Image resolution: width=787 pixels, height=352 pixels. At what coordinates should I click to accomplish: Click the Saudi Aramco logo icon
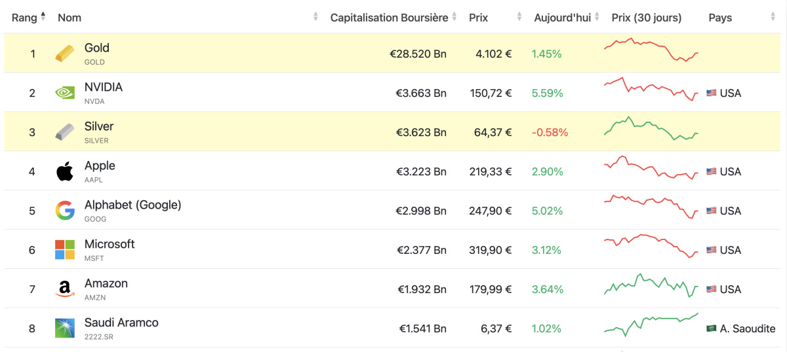tap(65, 328)
